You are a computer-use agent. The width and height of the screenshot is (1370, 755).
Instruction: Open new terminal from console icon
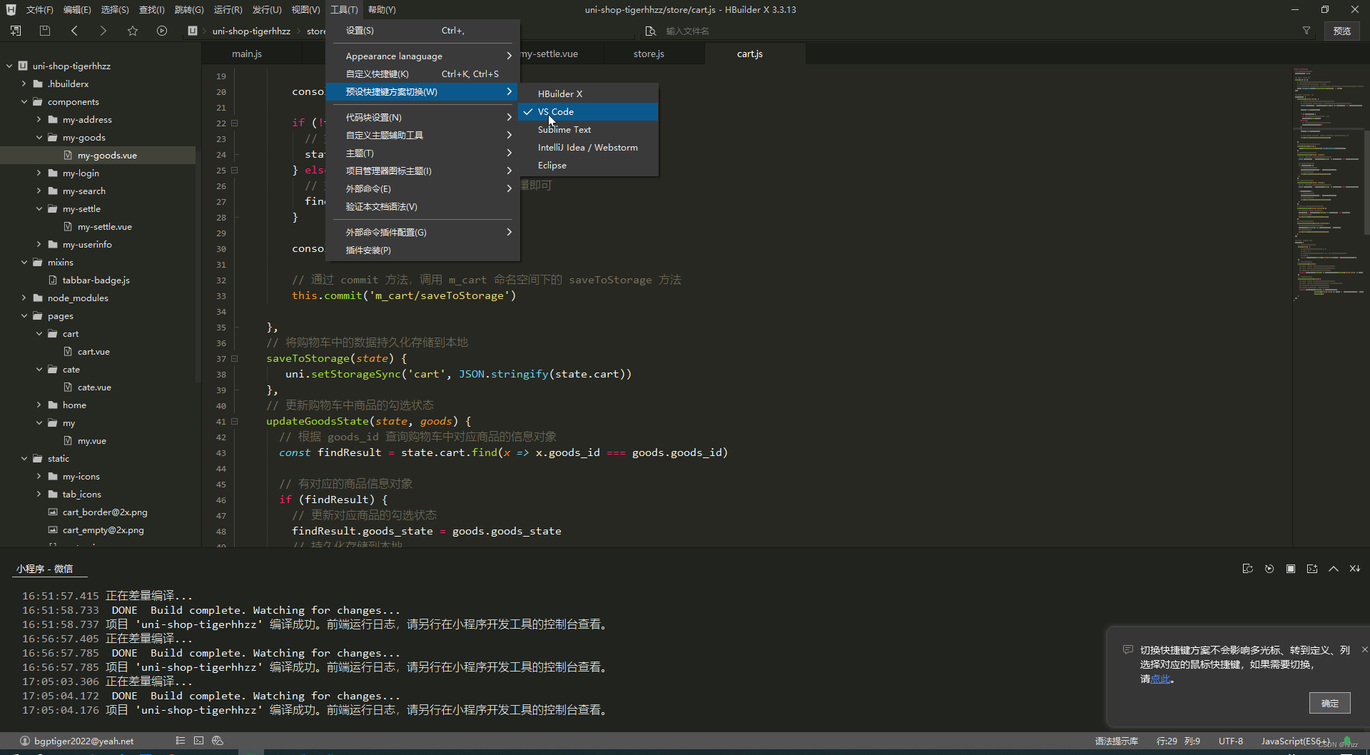(x=1311, y=569)
